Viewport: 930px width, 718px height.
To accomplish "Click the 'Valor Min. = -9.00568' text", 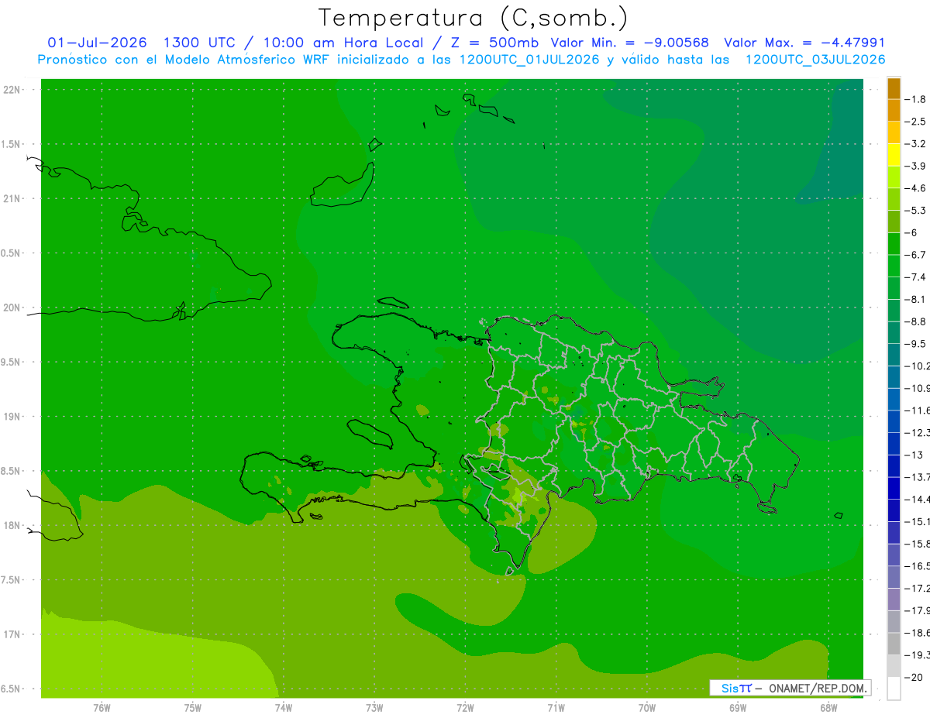I will (x=629, y=43).
